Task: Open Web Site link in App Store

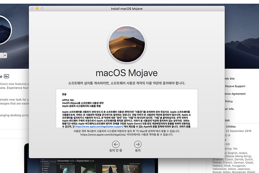Action: coord(230,79)
